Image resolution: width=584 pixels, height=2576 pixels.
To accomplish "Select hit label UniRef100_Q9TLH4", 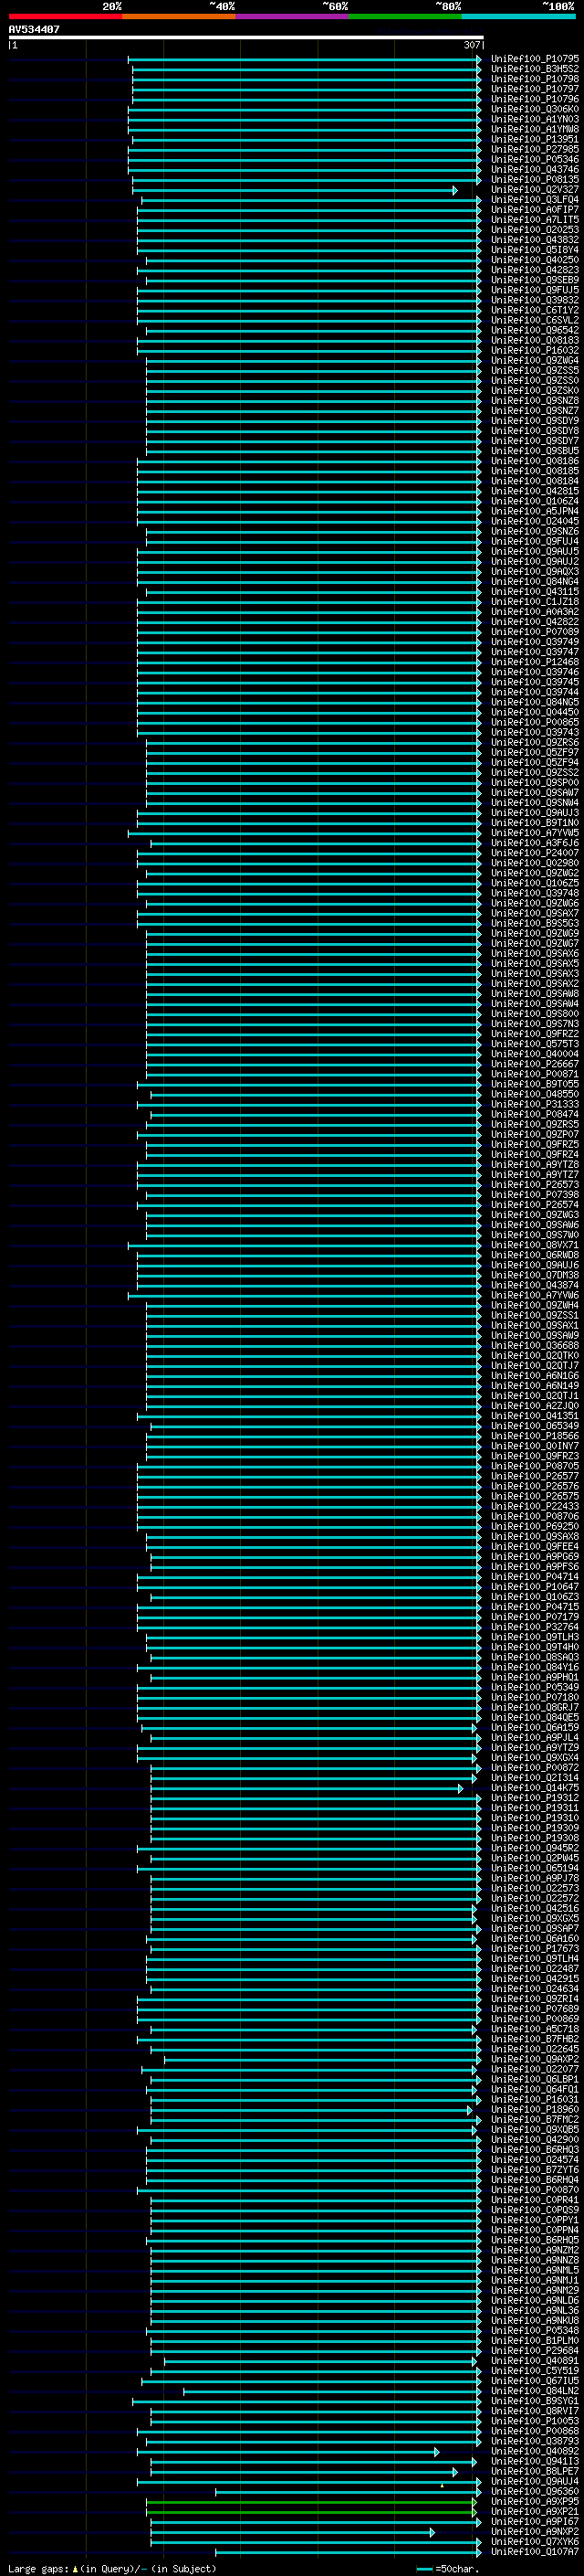I will (x=534, y=1958).
